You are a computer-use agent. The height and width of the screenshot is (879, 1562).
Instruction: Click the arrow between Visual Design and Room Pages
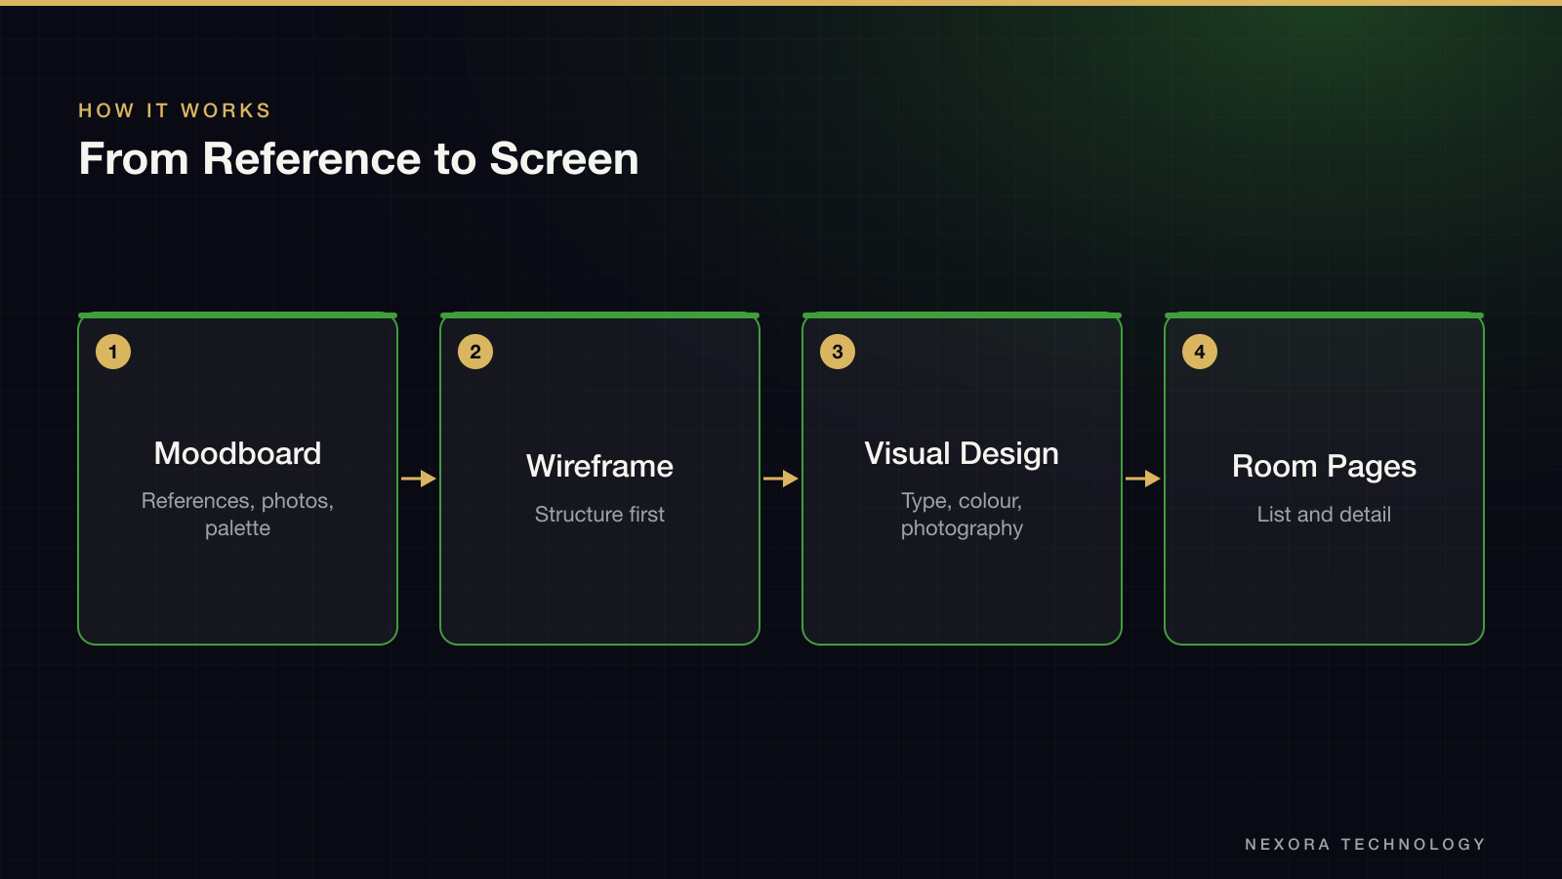pos(1143,479)
